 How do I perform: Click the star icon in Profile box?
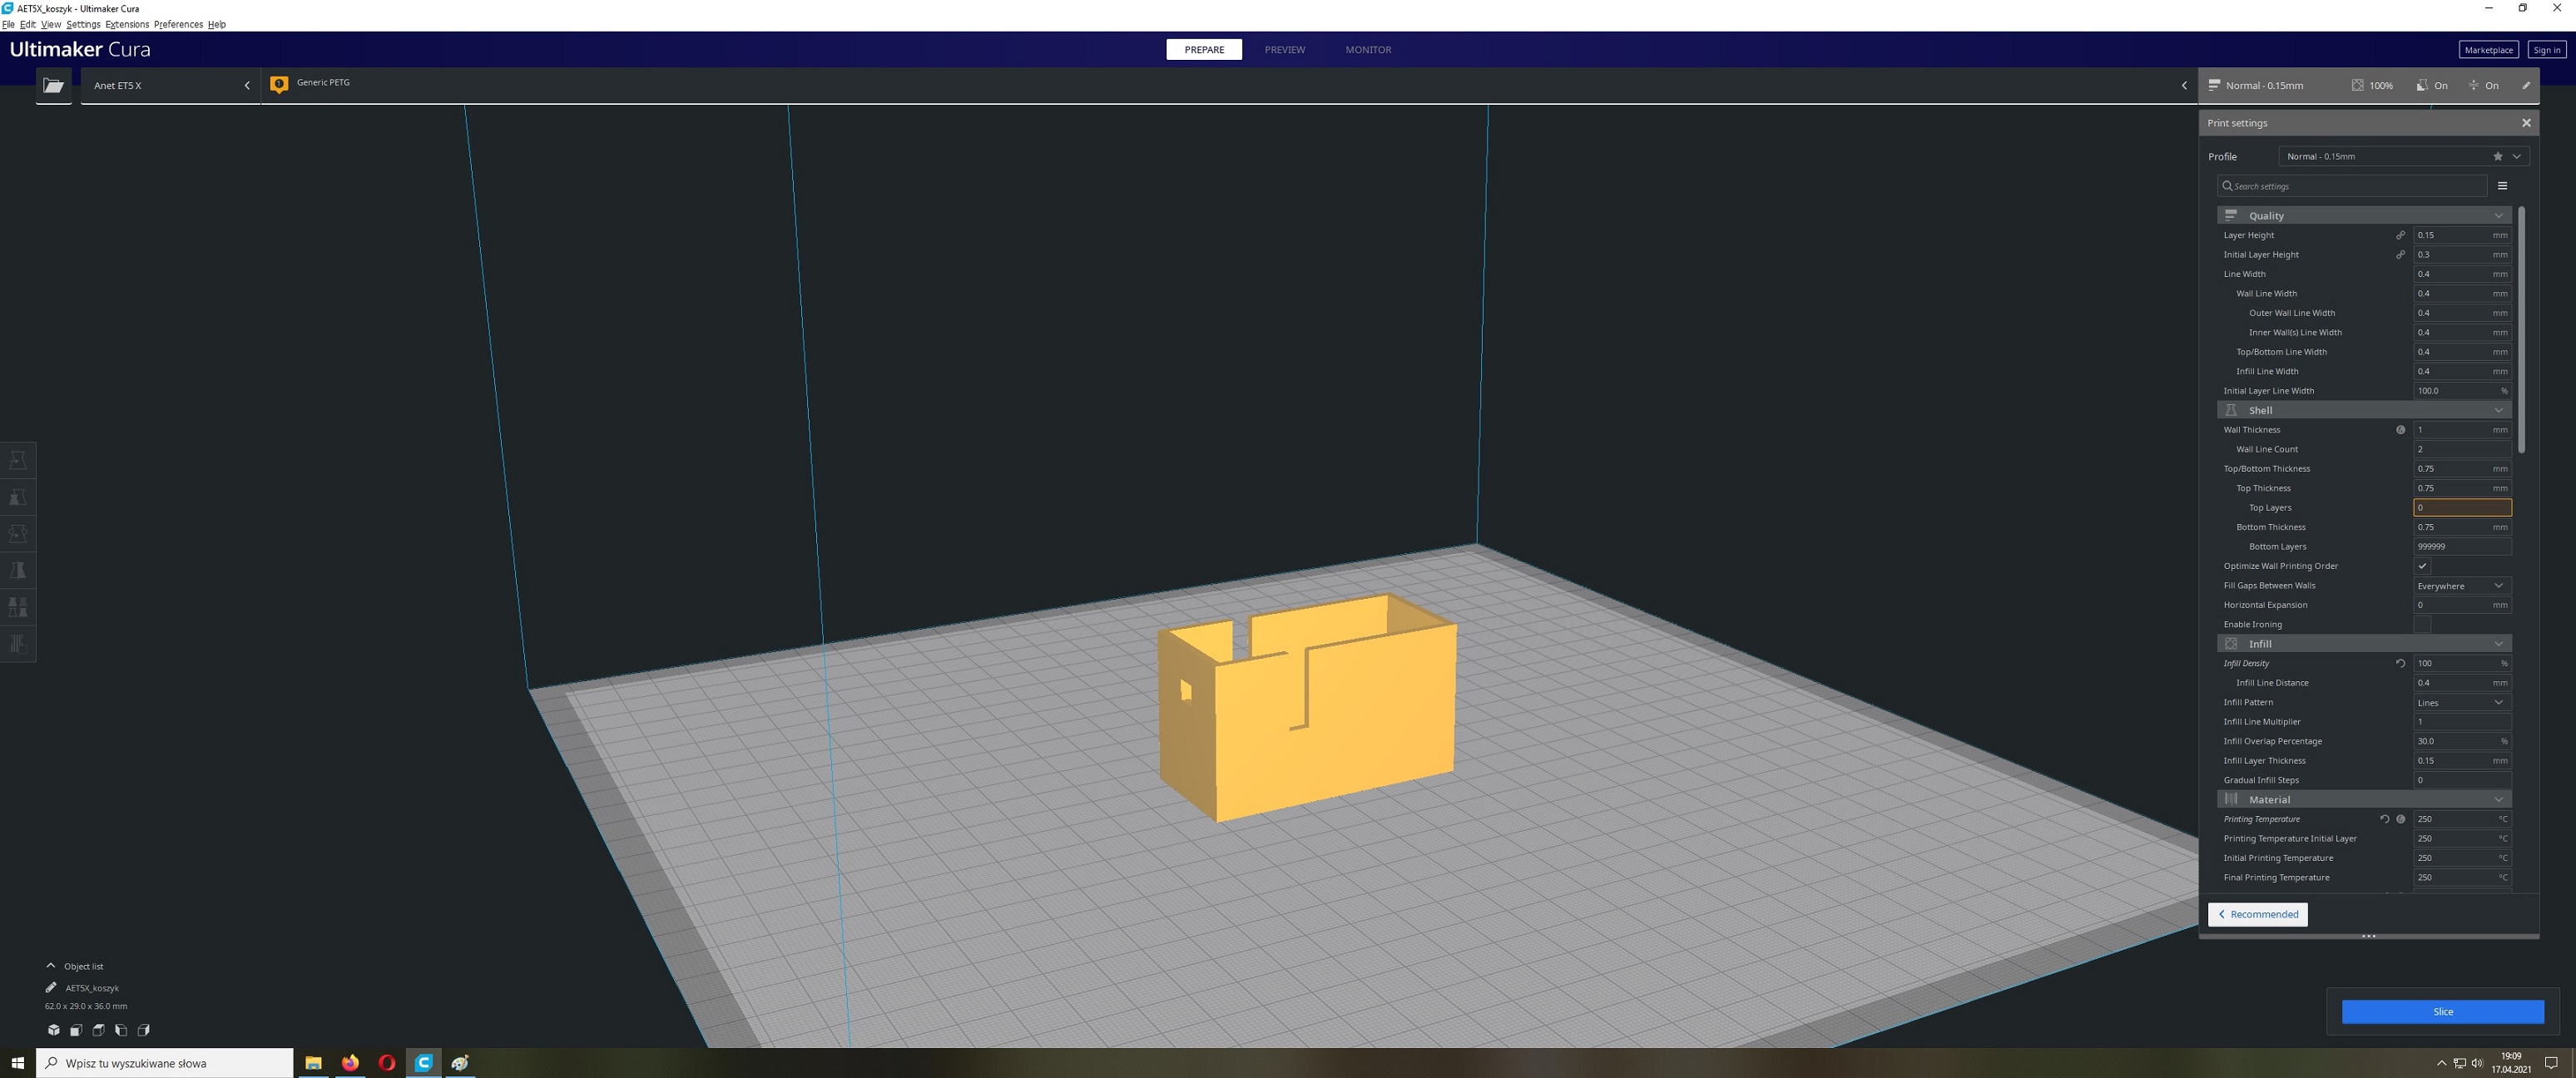[2497, 156]
